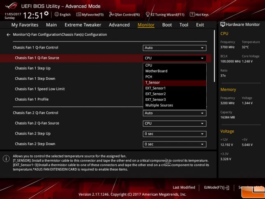Open Chassis Fan 2 Step Up dropdown
This screenshot has height=199, width=265.
[175, 134]
